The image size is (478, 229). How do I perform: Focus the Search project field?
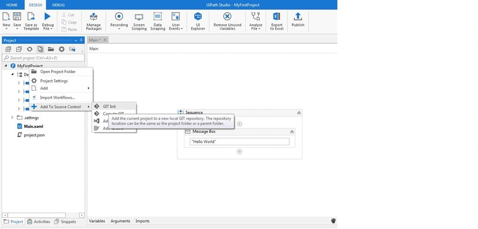click(43, 58)
